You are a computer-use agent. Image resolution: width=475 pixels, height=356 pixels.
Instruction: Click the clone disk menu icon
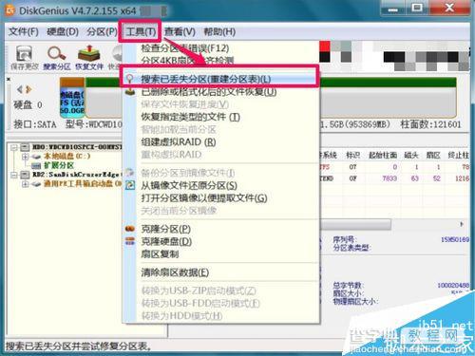(130, 241)
